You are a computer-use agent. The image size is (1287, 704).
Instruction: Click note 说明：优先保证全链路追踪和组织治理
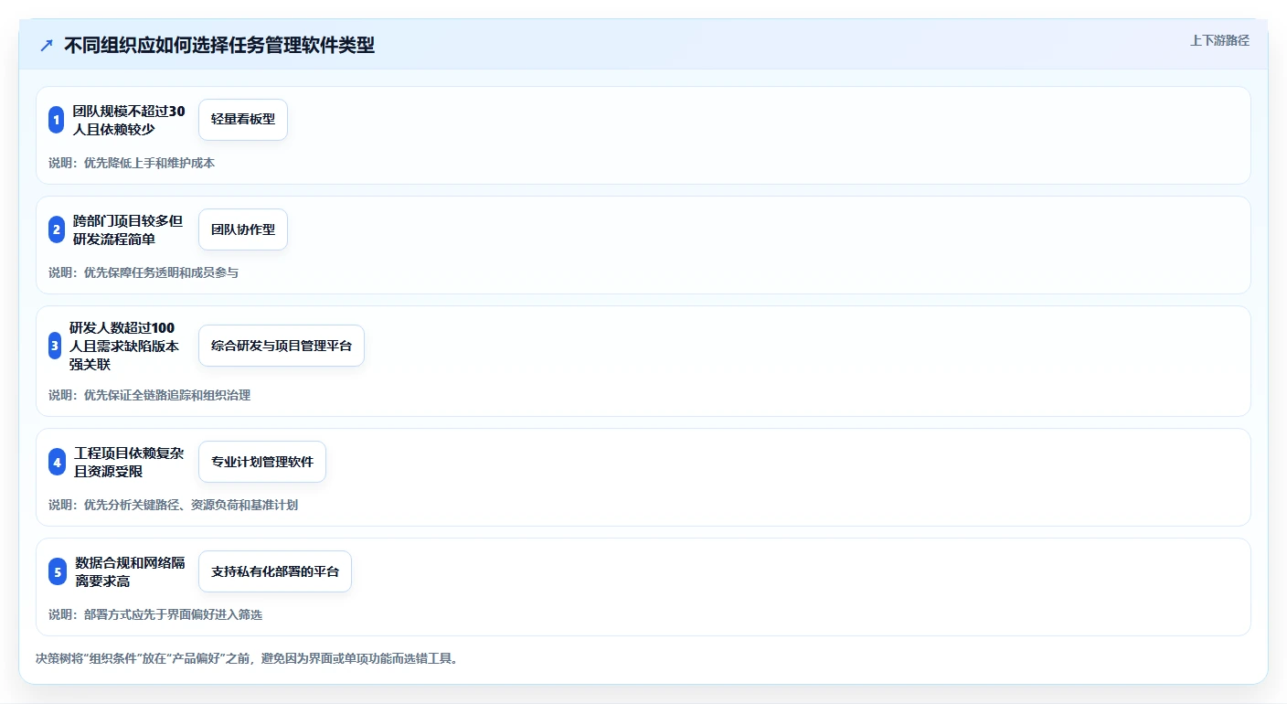pyautogui.click(x=149, y=395)
